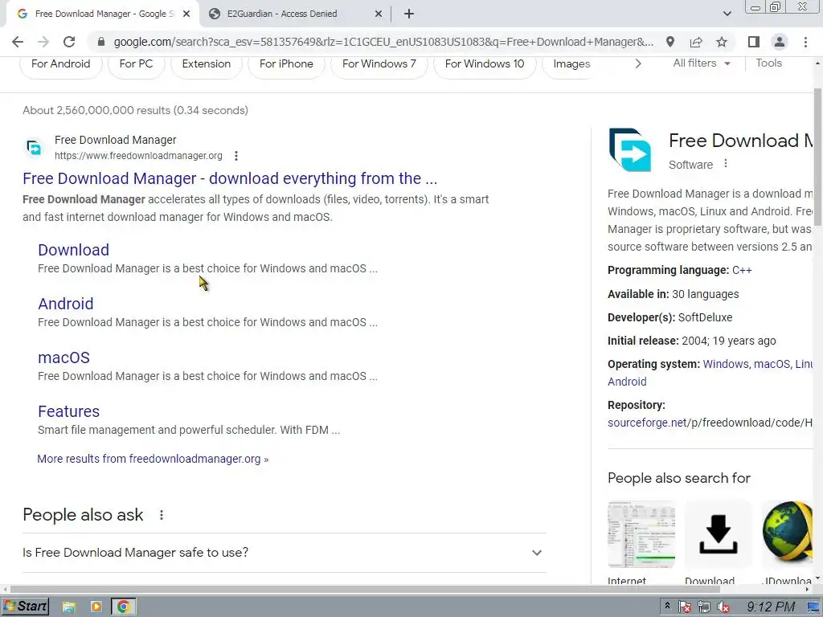Open the Windows operating system link

(726, 364)
